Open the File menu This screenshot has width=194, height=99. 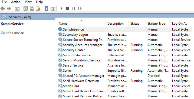pos(4,2)
